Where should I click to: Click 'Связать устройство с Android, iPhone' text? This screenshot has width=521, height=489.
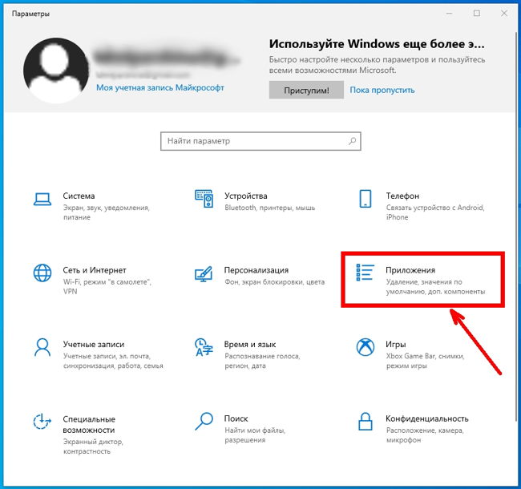[x=435, y=212]
